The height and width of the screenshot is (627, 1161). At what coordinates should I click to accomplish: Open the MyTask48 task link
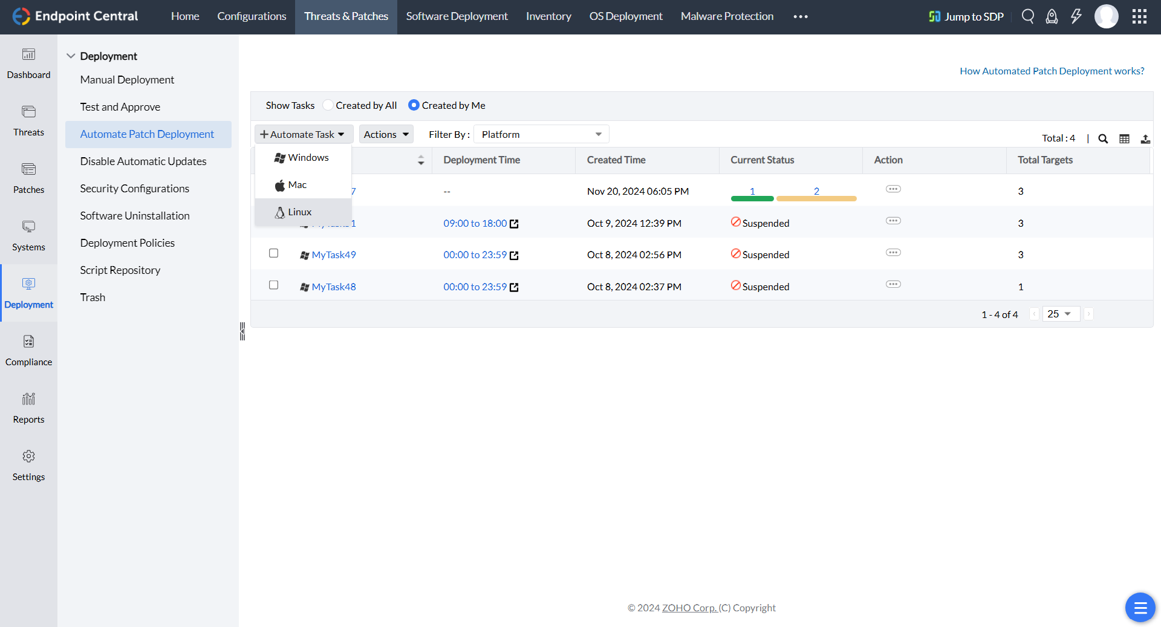pyautogui.click(x=334, y=287)
